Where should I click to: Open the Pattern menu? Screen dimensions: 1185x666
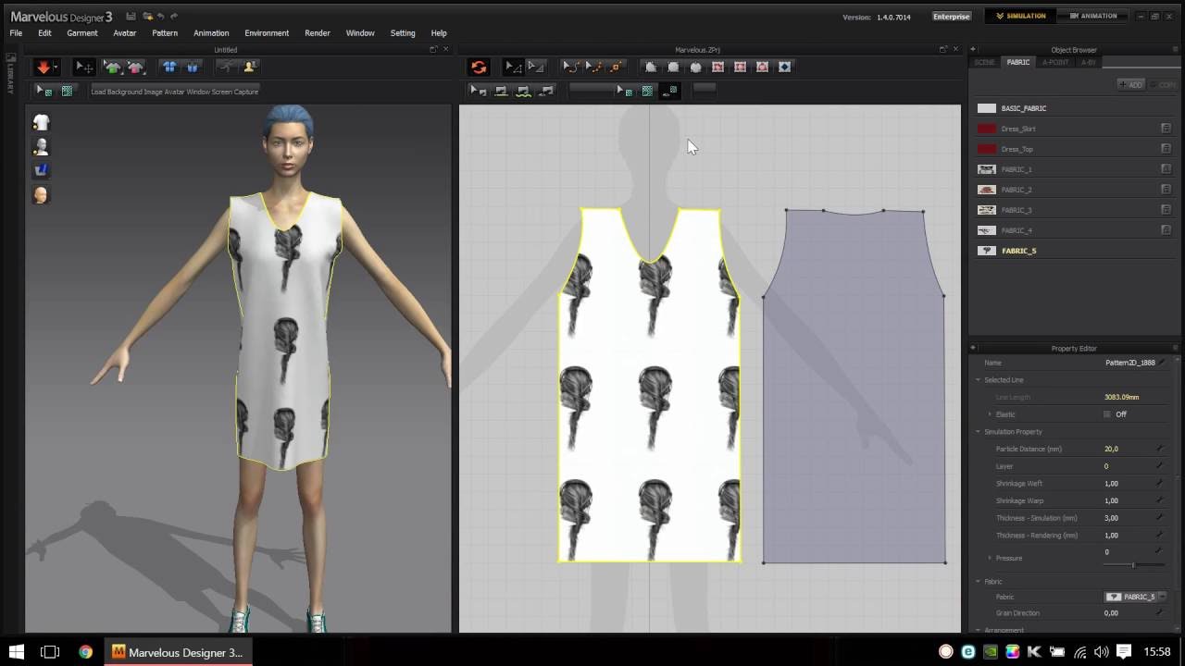click(x=165, y=33)
